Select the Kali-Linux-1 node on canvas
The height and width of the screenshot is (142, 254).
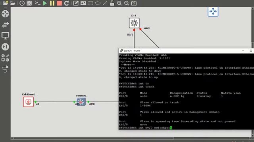pyautogui.click(x=28, y=102)
